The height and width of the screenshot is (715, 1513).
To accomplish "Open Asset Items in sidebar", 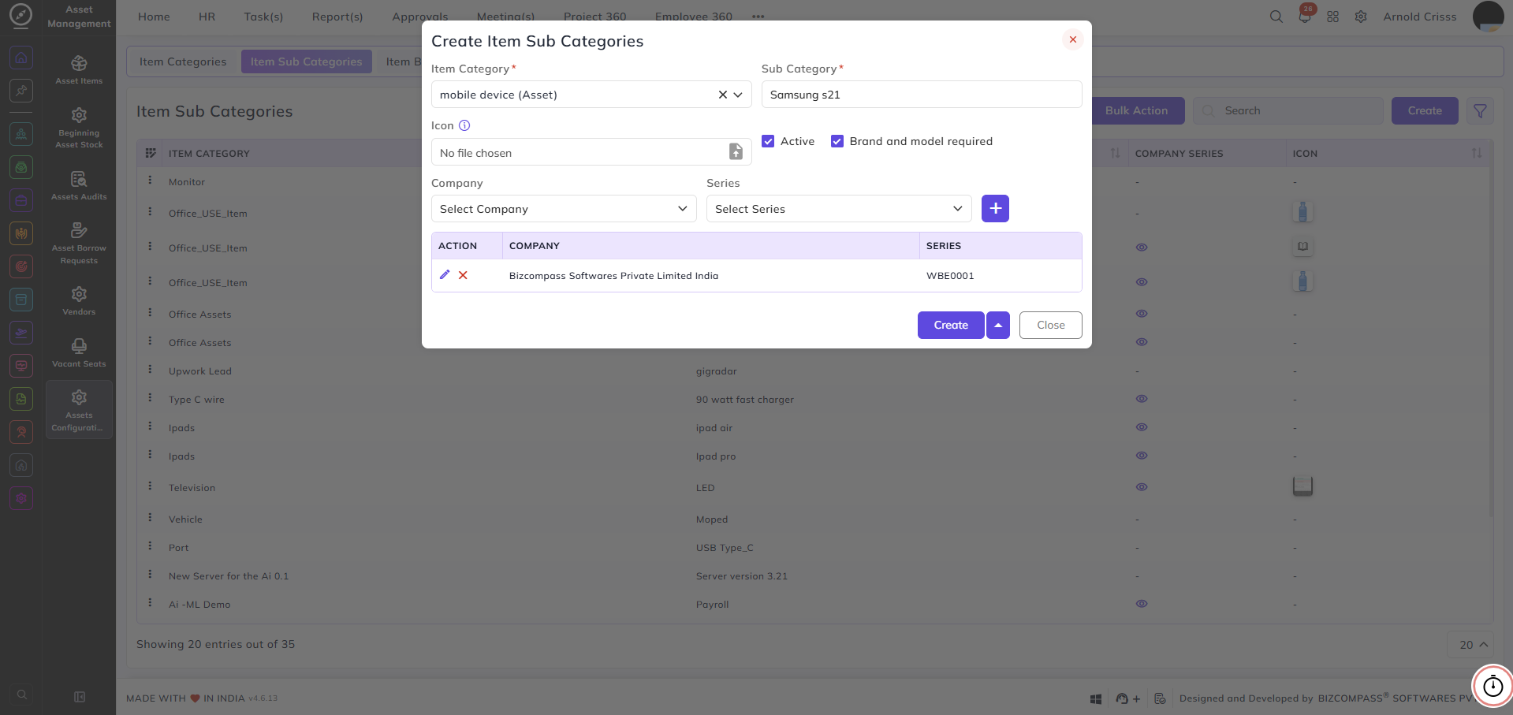I will point(79,69).
